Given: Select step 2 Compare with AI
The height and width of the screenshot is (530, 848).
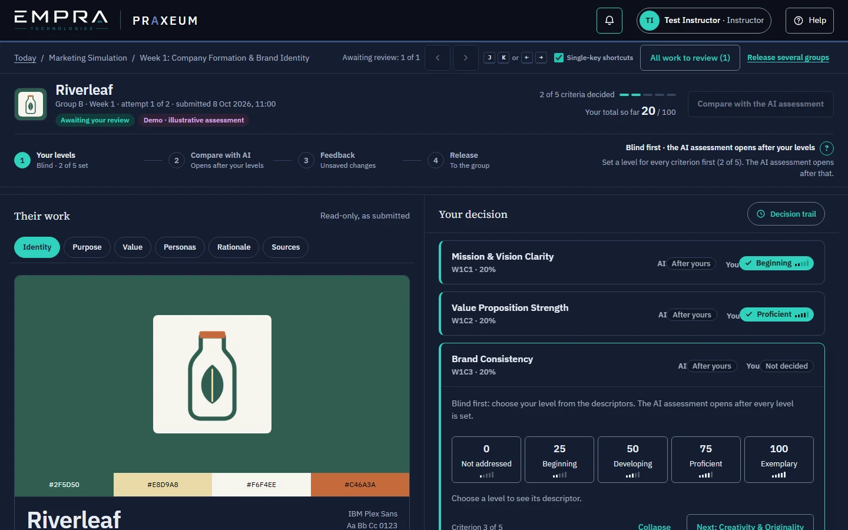Looking at the screenshot, I should [x=216, y=160].
